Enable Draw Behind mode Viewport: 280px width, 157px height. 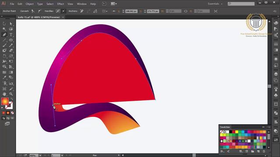coord(8,118)
